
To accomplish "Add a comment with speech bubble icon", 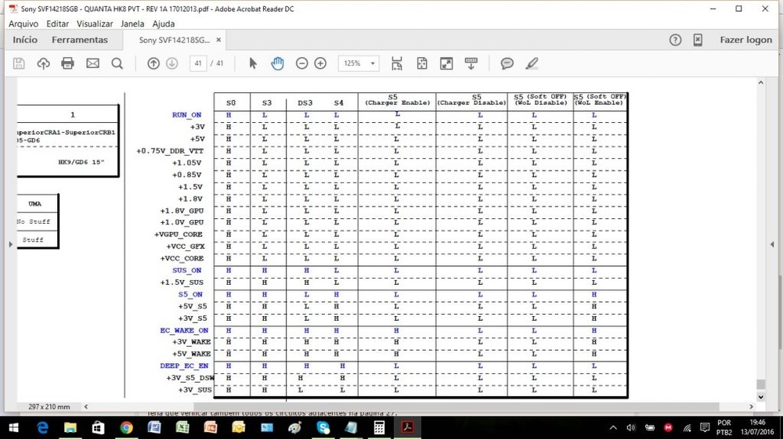I will pyautogui.click(x=507, y=63).
